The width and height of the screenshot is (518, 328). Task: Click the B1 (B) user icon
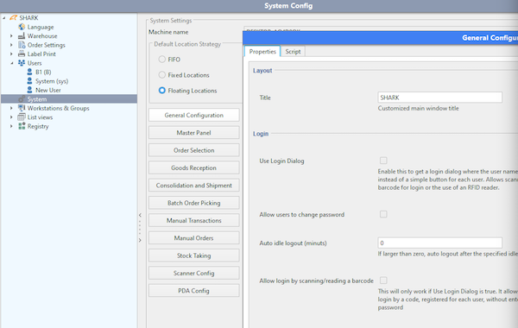click(x=29, y=72)
